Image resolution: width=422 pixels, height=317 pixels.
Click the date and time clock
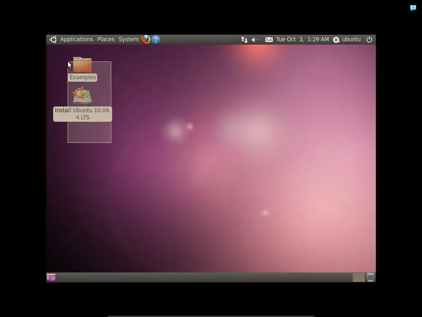click(x=302, y=39)
